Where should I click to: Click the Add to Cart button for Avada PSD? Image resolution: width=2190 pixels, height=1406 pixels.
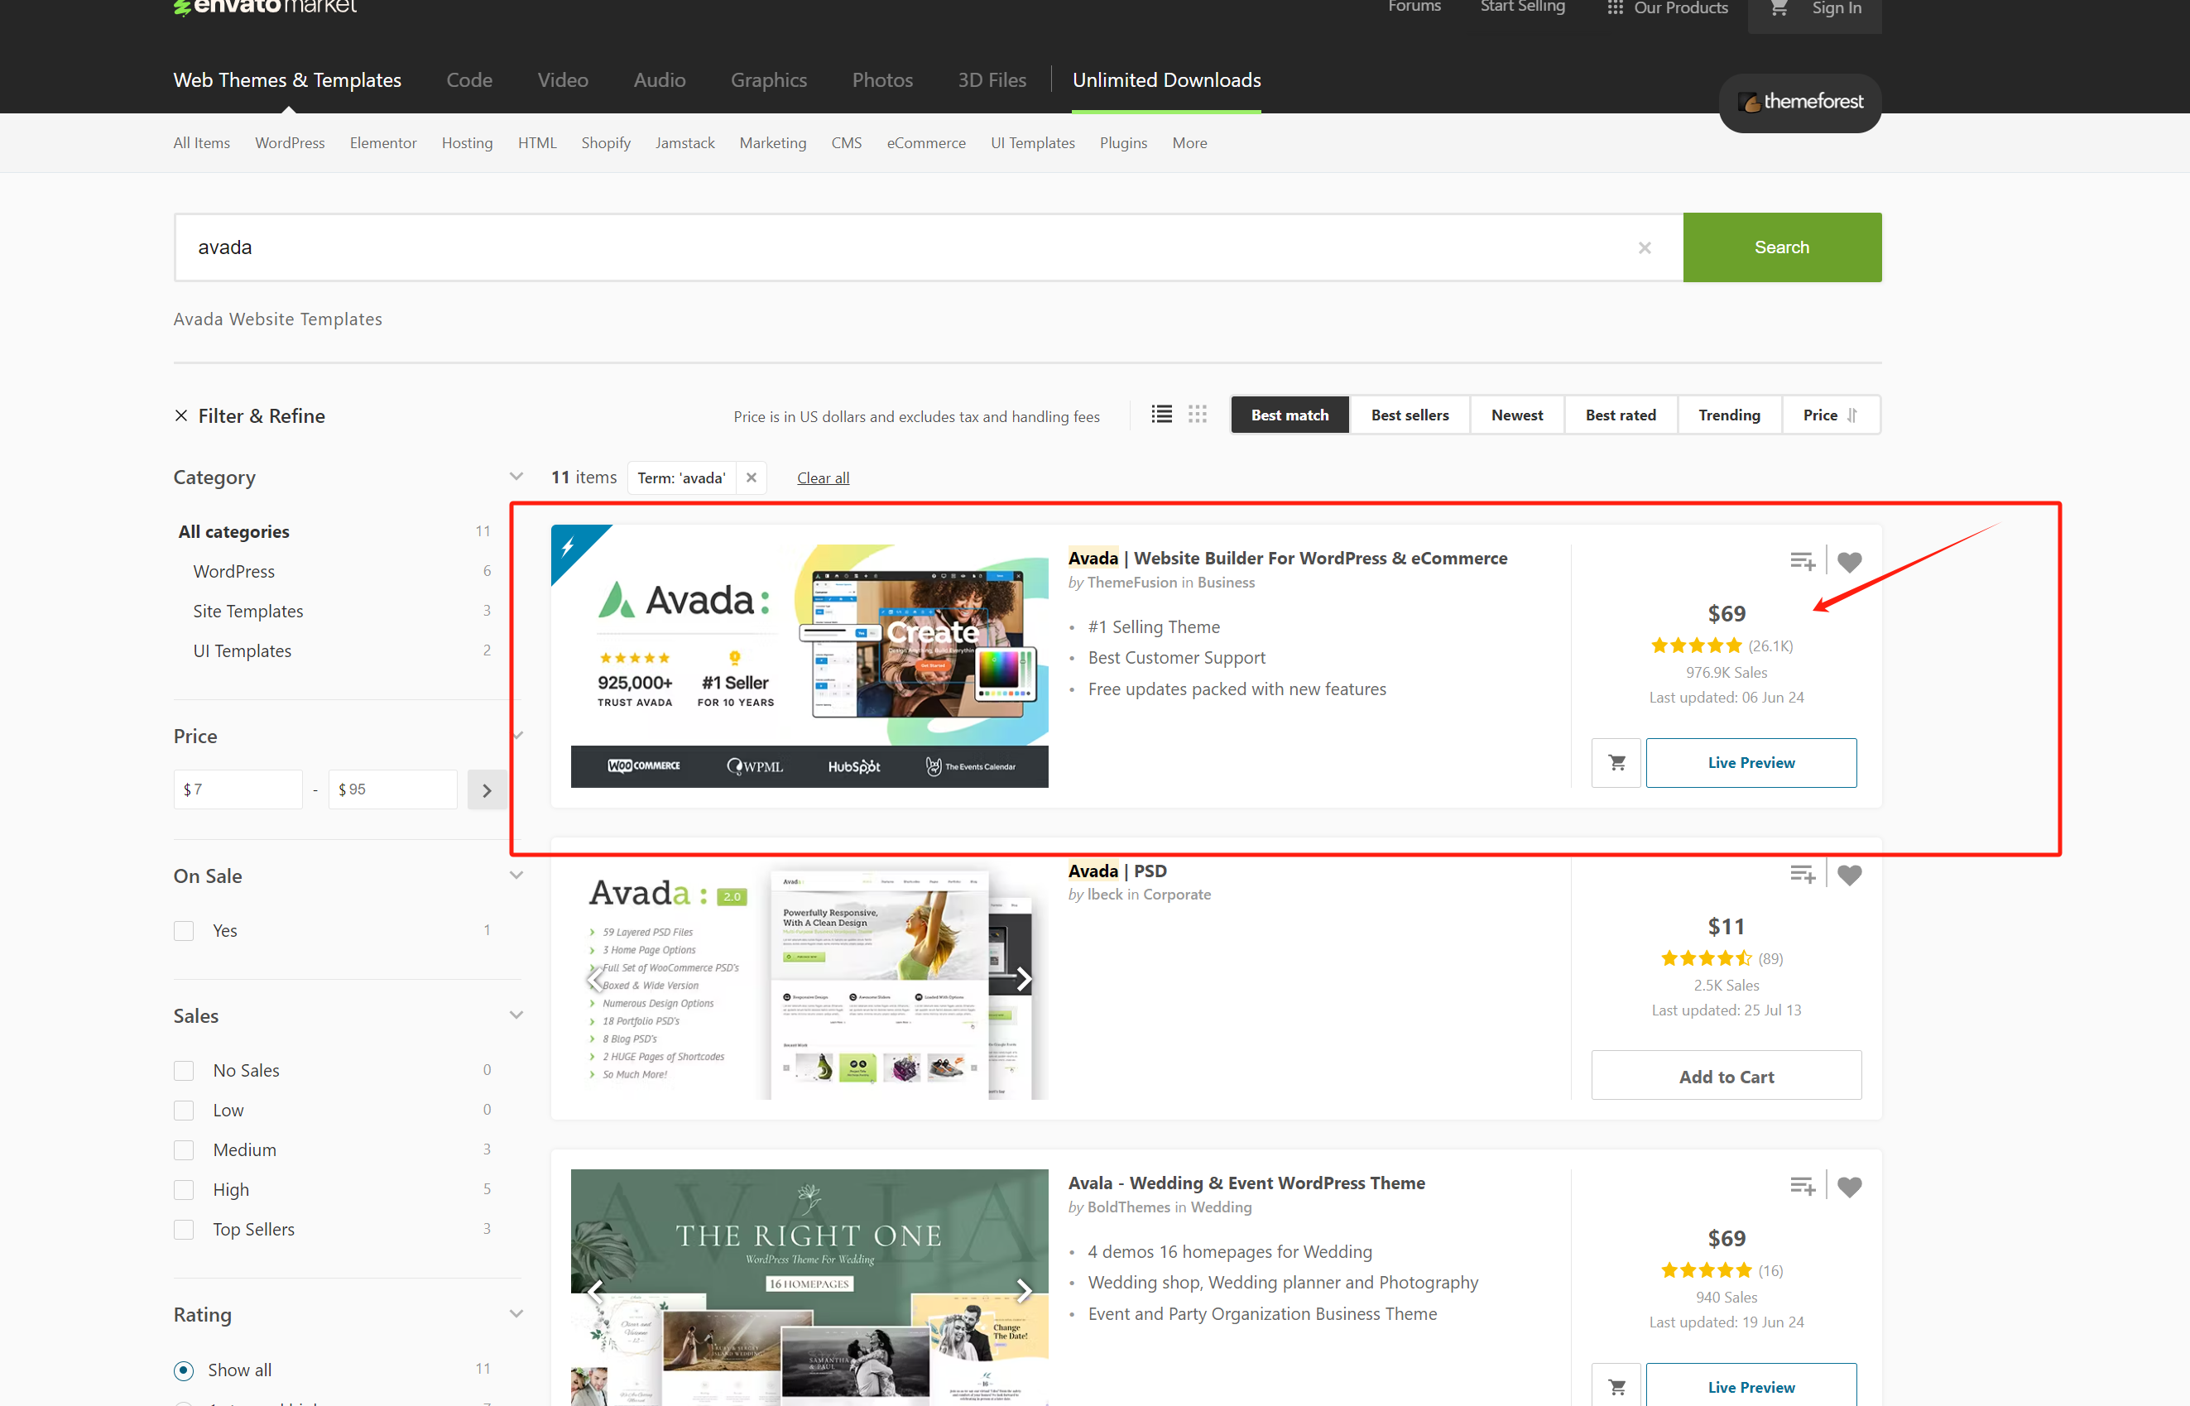tap(1727, 1076)
